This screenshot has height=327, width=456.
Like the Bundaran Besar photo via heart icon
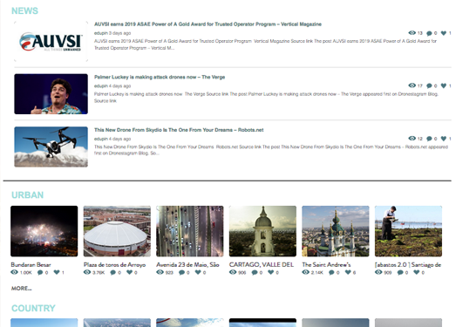point(57,272)
